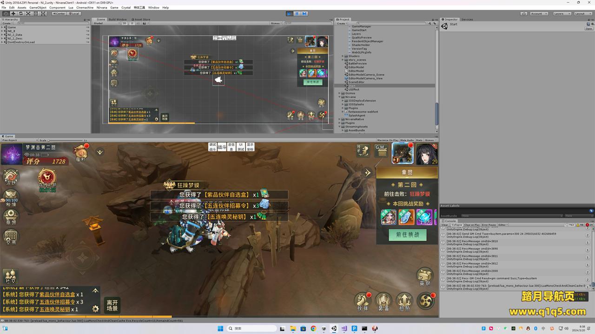
Task: Switch to the Build Window tab
Action: pyautogui.click(x=118, y=19)
